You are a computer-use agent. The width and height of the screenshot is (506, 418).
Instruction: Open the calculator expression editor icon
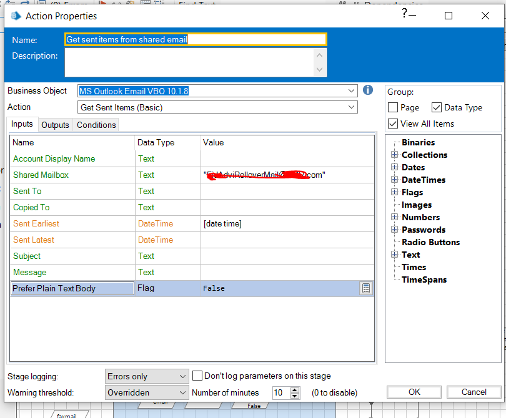366,288
